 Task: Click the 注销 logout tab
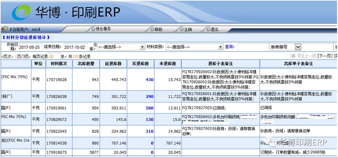pyautogui.click(x=186, y=29)
